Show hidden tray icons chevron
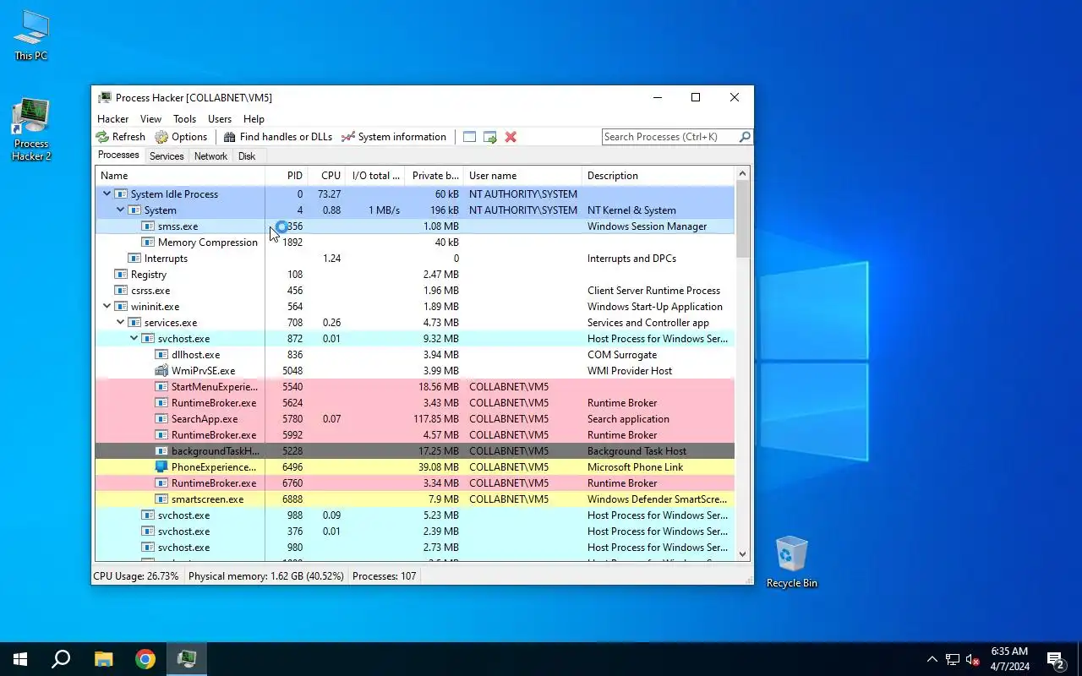1082x676 pixels. click(x=932, y=659)
